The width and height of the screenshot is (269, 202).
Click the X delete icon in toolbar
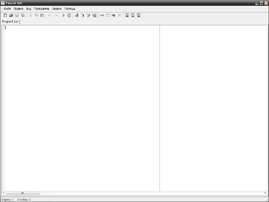point(120,15)
